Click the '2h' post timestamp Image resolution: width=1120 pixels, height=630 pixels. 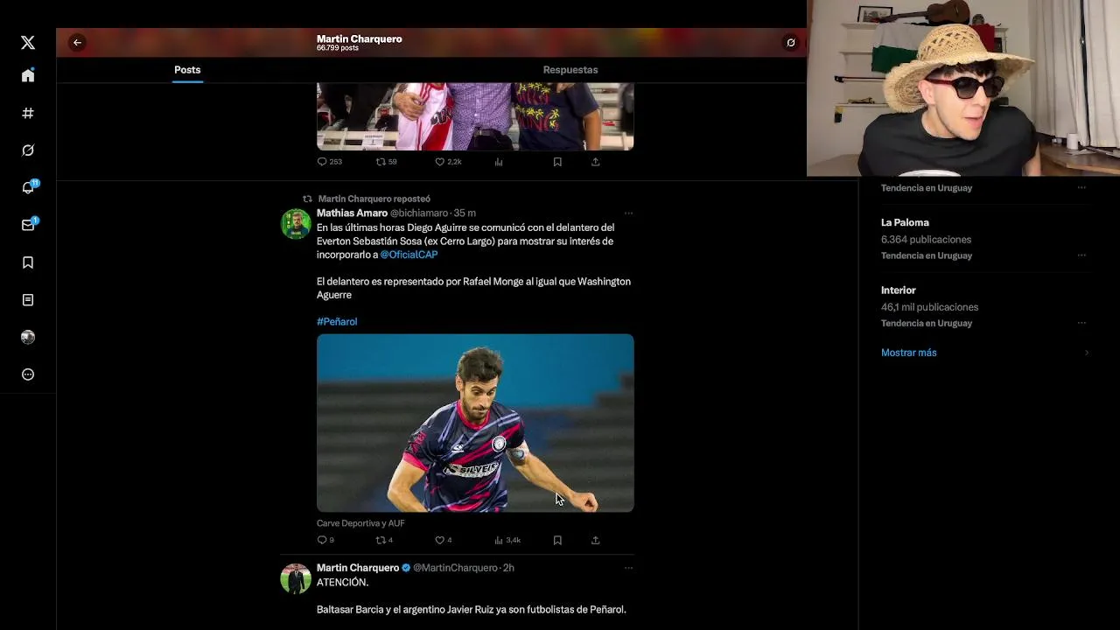coord(508,568)
